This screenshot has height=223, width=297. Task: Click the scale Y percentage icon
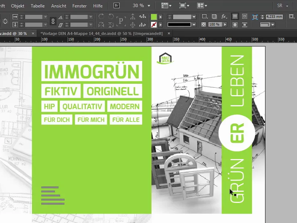[15, 25]
